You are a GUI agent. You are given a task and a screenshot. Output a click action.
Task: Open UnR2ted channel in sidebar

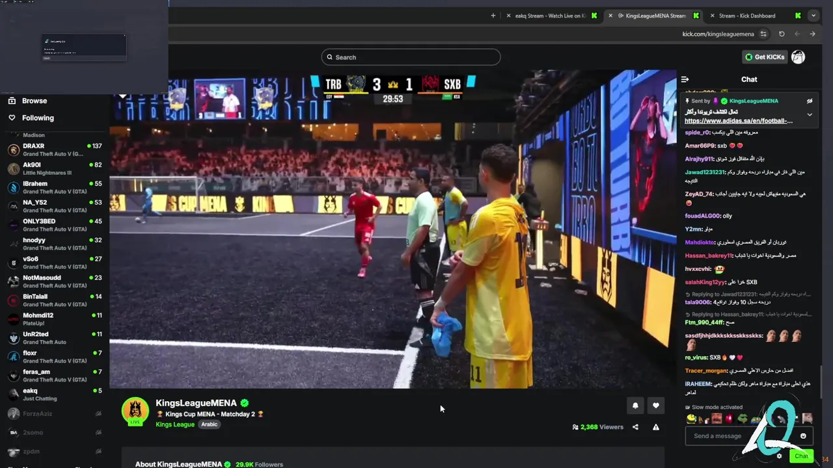[55, 338]
